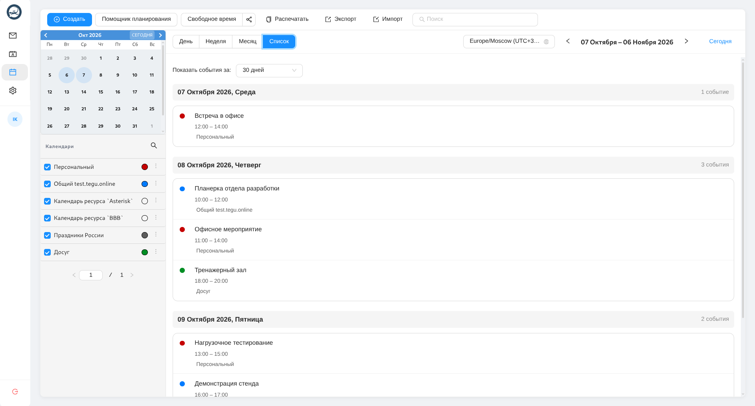Viewport: 755px width, 406px height.
Task: Open the Europe/Moscow timezone selector
Action: [x=509, y=42]
